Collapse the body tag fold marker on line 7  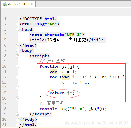click(18, 51)
